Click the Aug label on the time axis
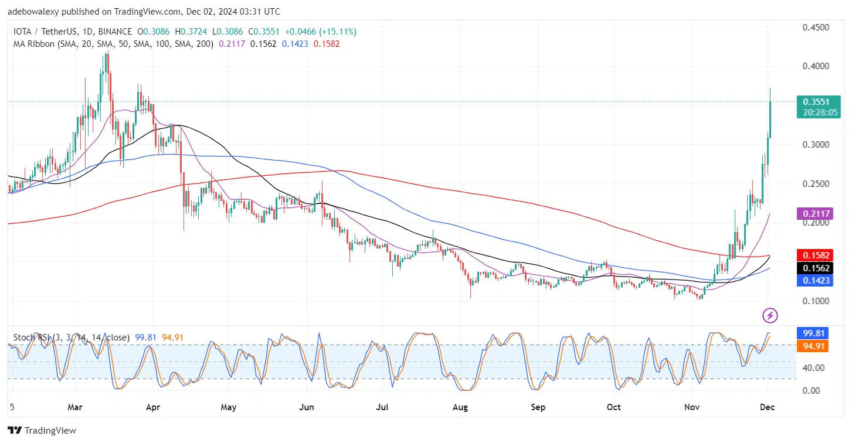 (x=460, y=407)
